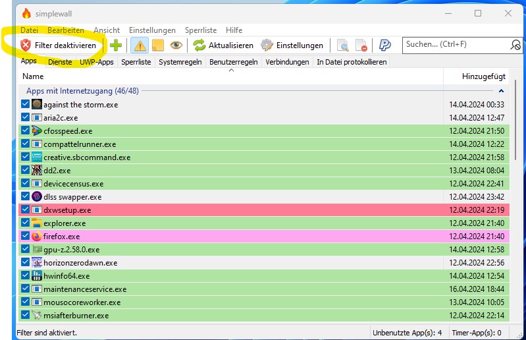526x340 pixels.
Task: Uncheck the mousocoreworker.exe checkbox
Action: click(x=25, y=301)
